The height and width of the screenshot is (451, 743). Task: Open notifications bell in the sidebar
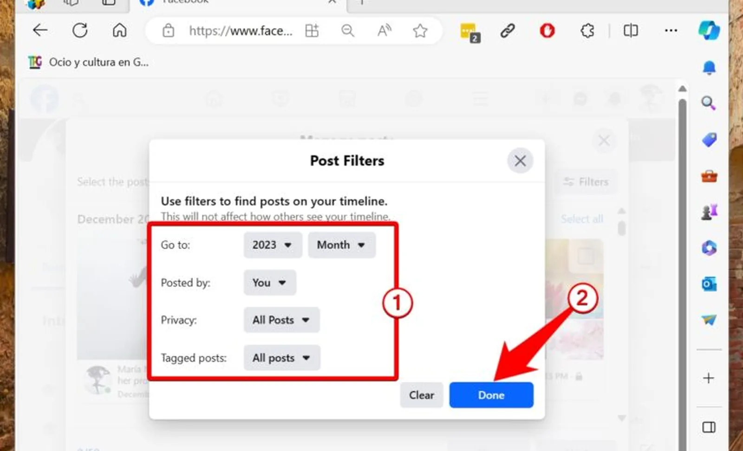coord(709,68)
